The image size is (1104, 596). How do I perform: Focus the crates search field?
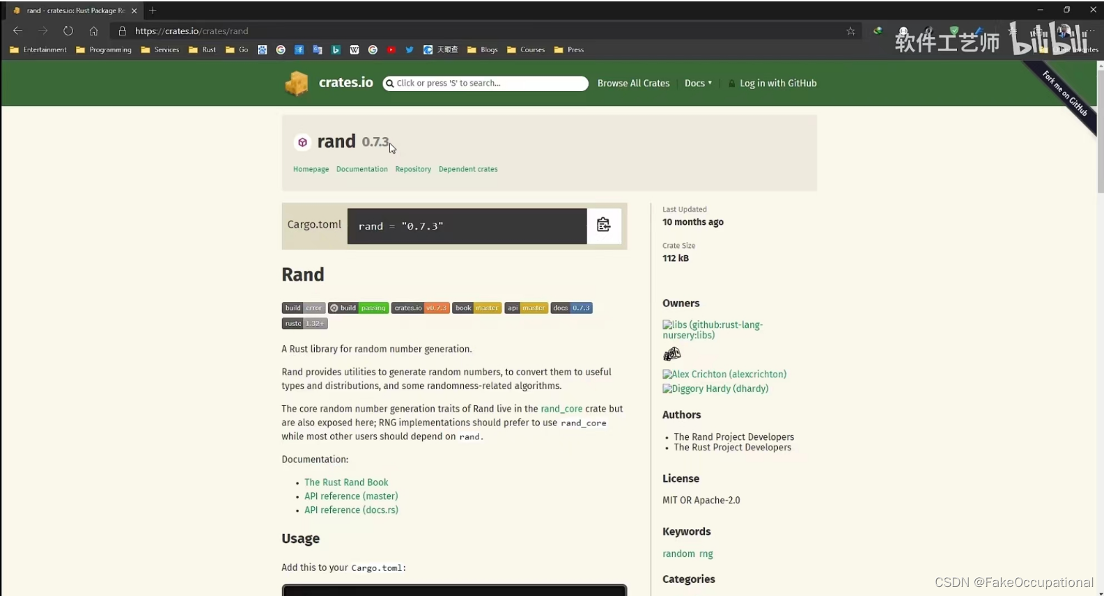point(485,83)
